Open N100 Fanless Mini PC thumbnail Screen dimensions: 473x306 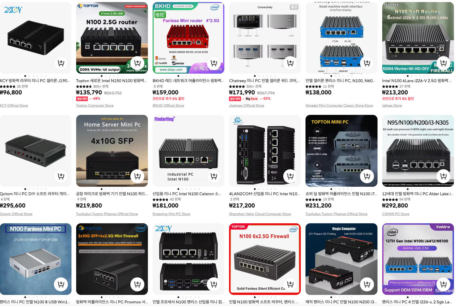point(36,259)
